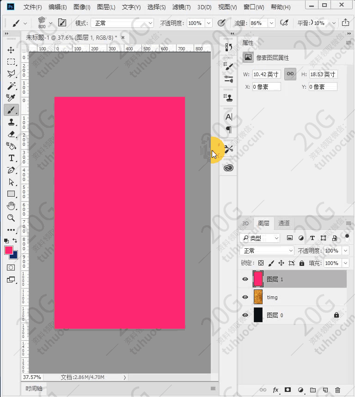Image resolution: width=355 pixels, height=397 pixels.
Task: Lock transparent pixels
Action: 261,263
